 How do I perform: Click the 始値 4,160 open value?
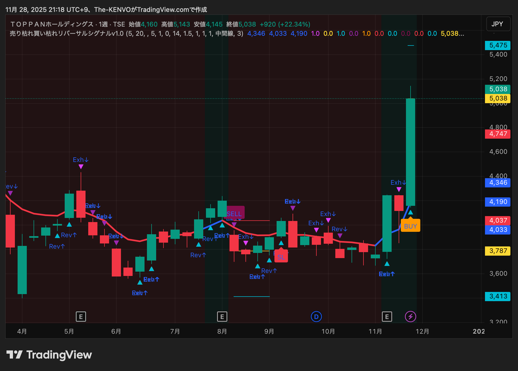pyautogui.click(x=143, y=24)
